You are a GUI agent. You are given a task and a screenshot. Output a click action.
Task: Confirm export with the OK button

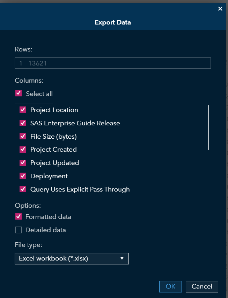coord(170,286)
